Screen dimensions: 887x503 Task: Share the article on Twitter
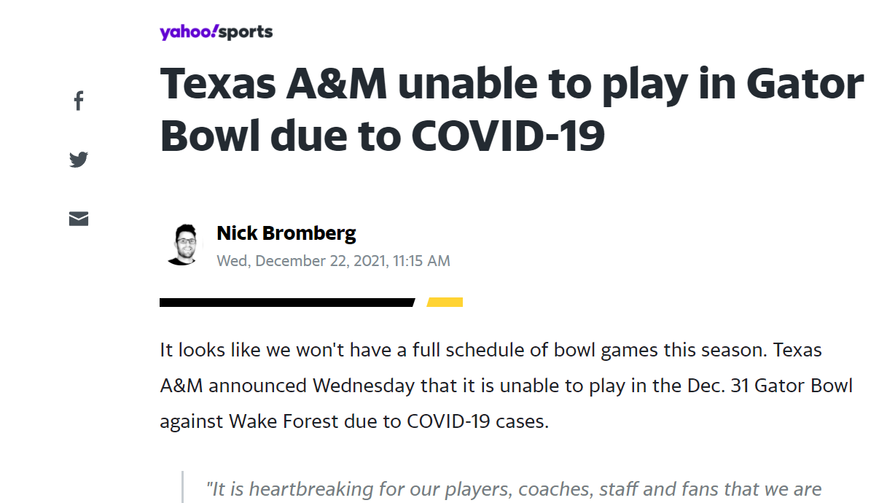tap(79, 159)
